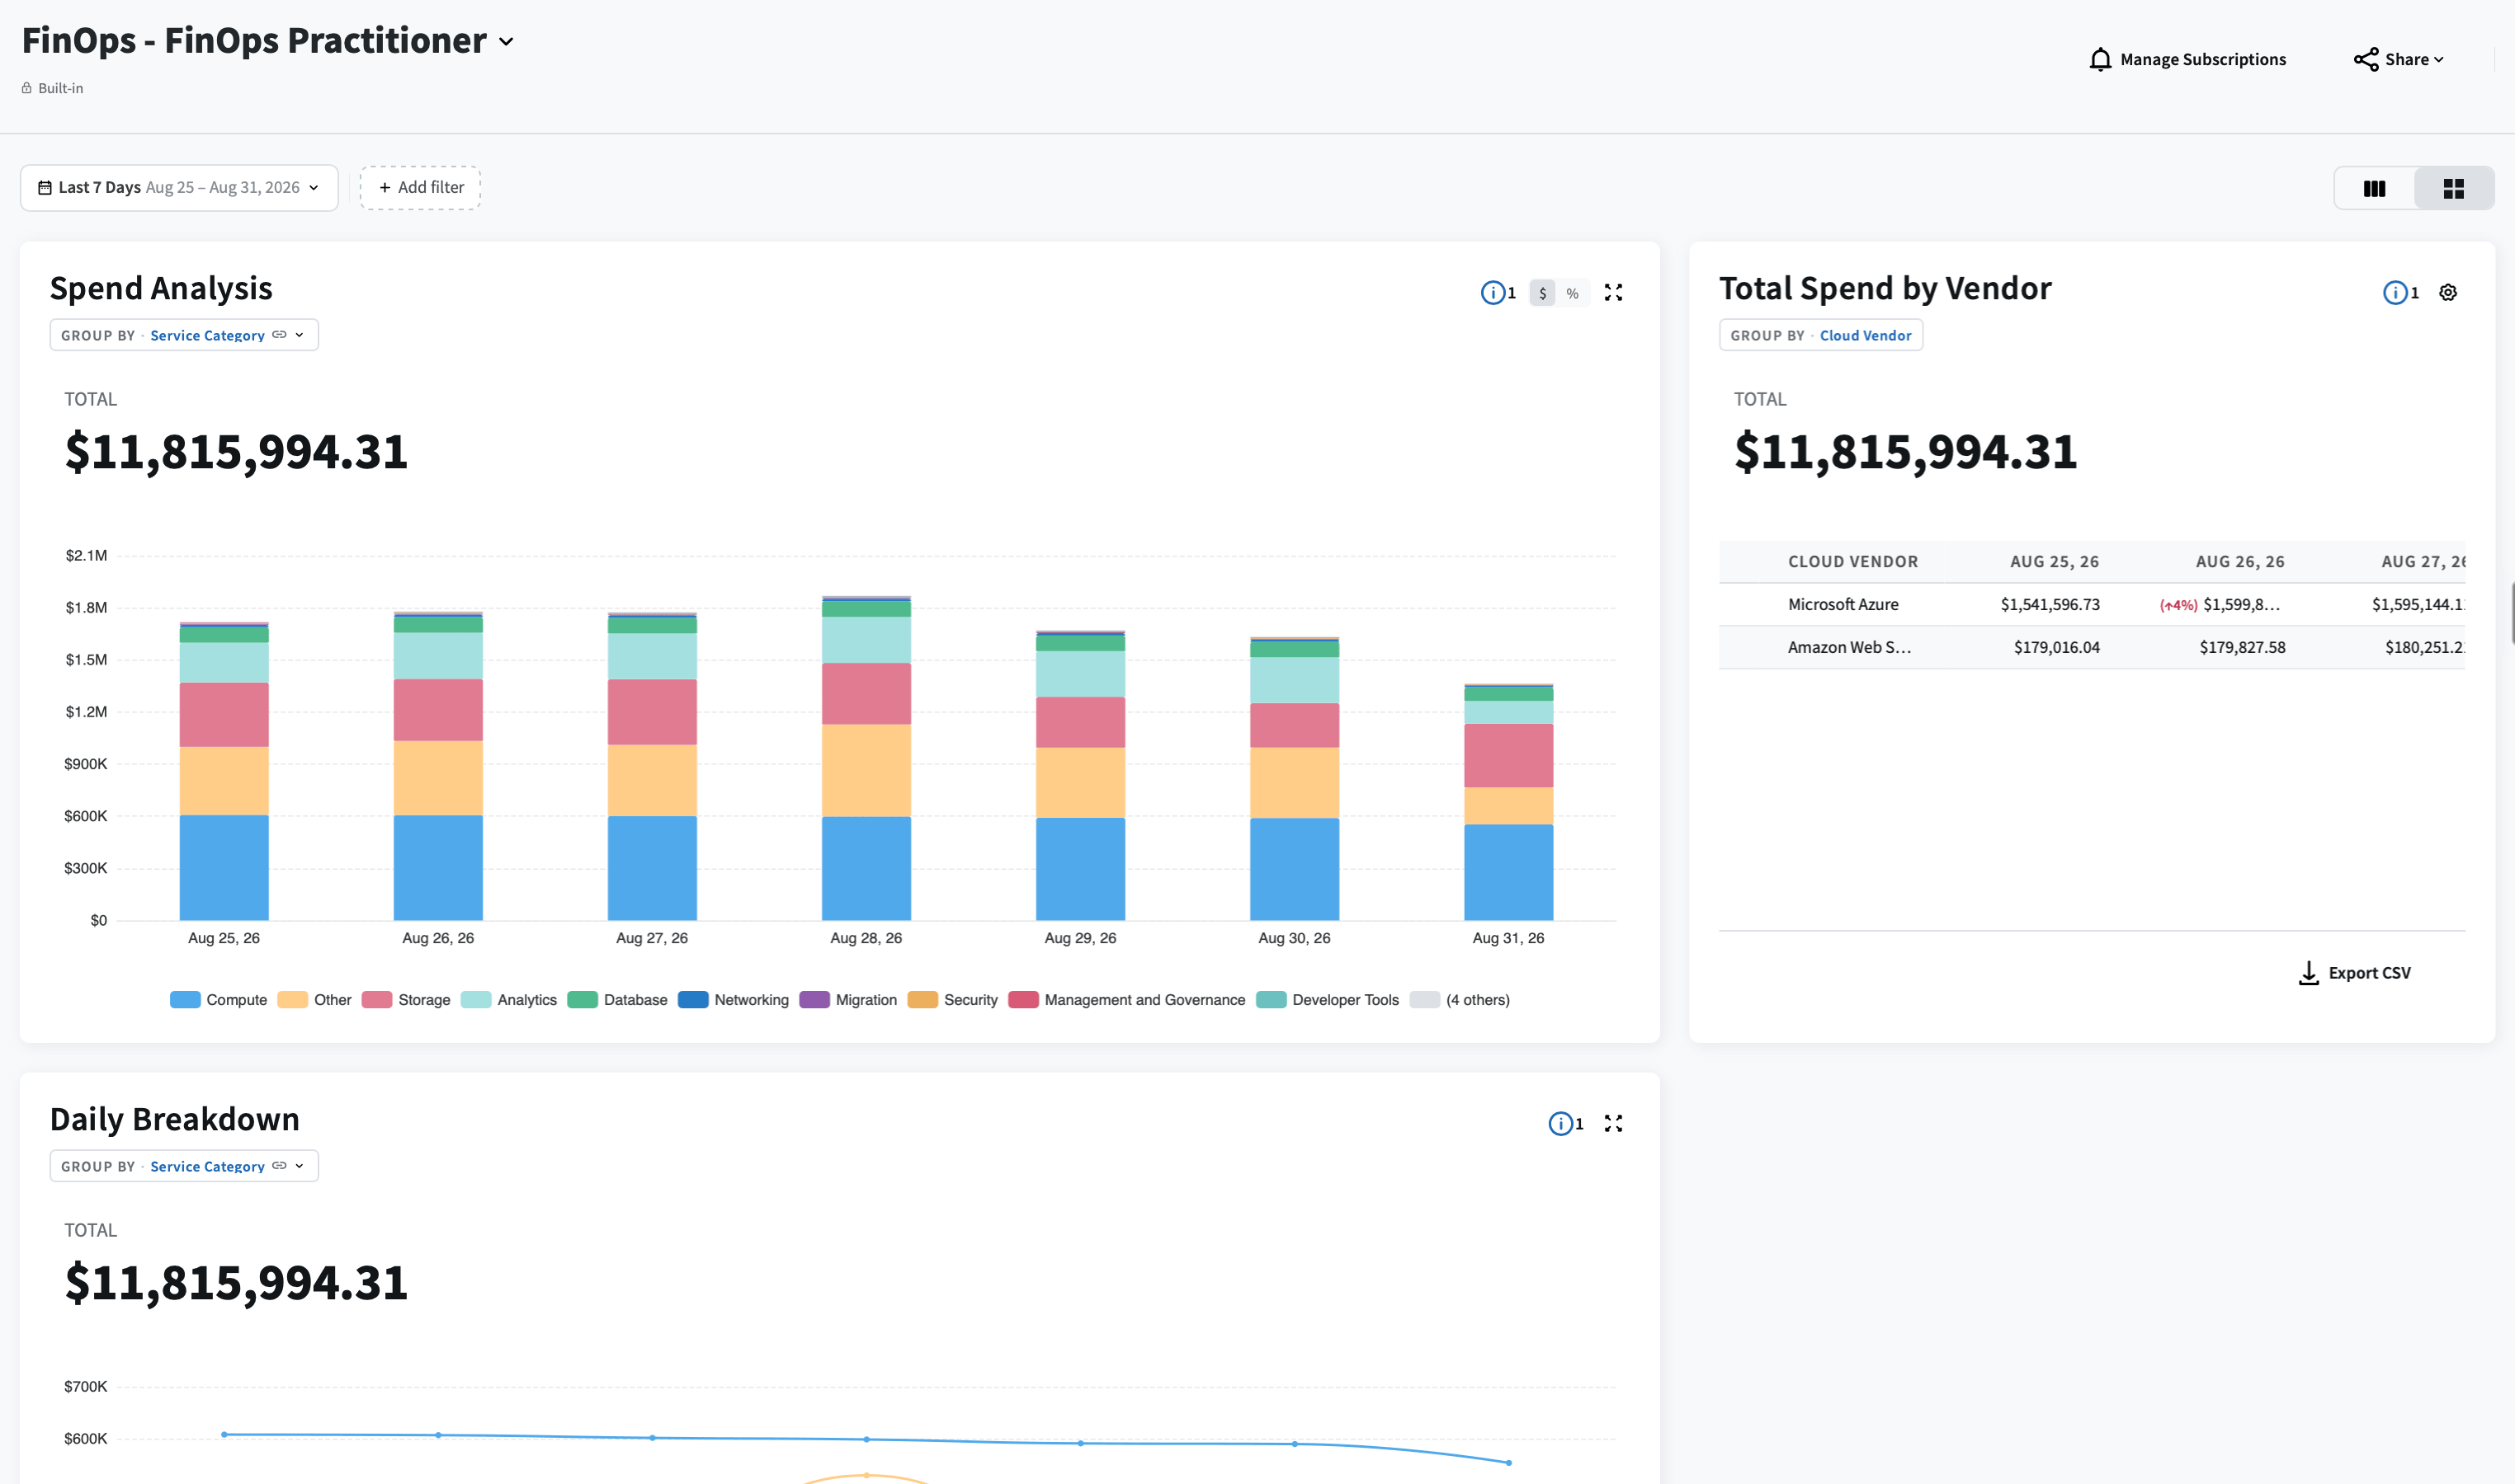Toggle Spend Analysis to dollar view
This screenshot has height=1484, width=2515.
click(1542, 293)
